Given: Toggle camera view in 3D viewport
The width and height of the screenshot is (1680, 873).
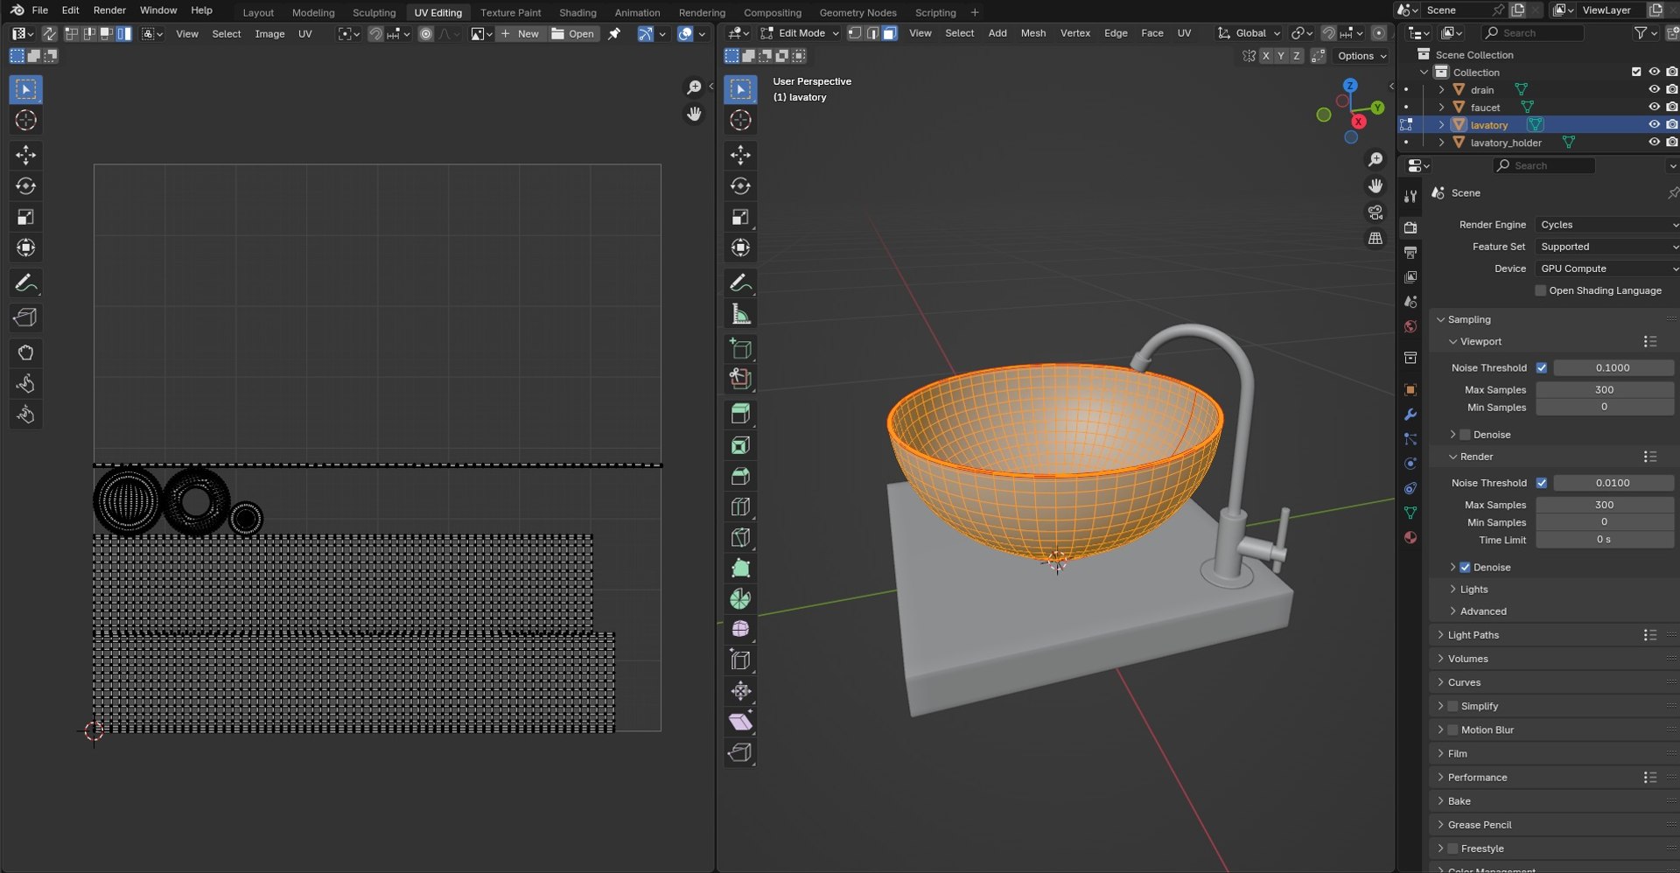Looking at the screenshot, I should click(1375, 213).
